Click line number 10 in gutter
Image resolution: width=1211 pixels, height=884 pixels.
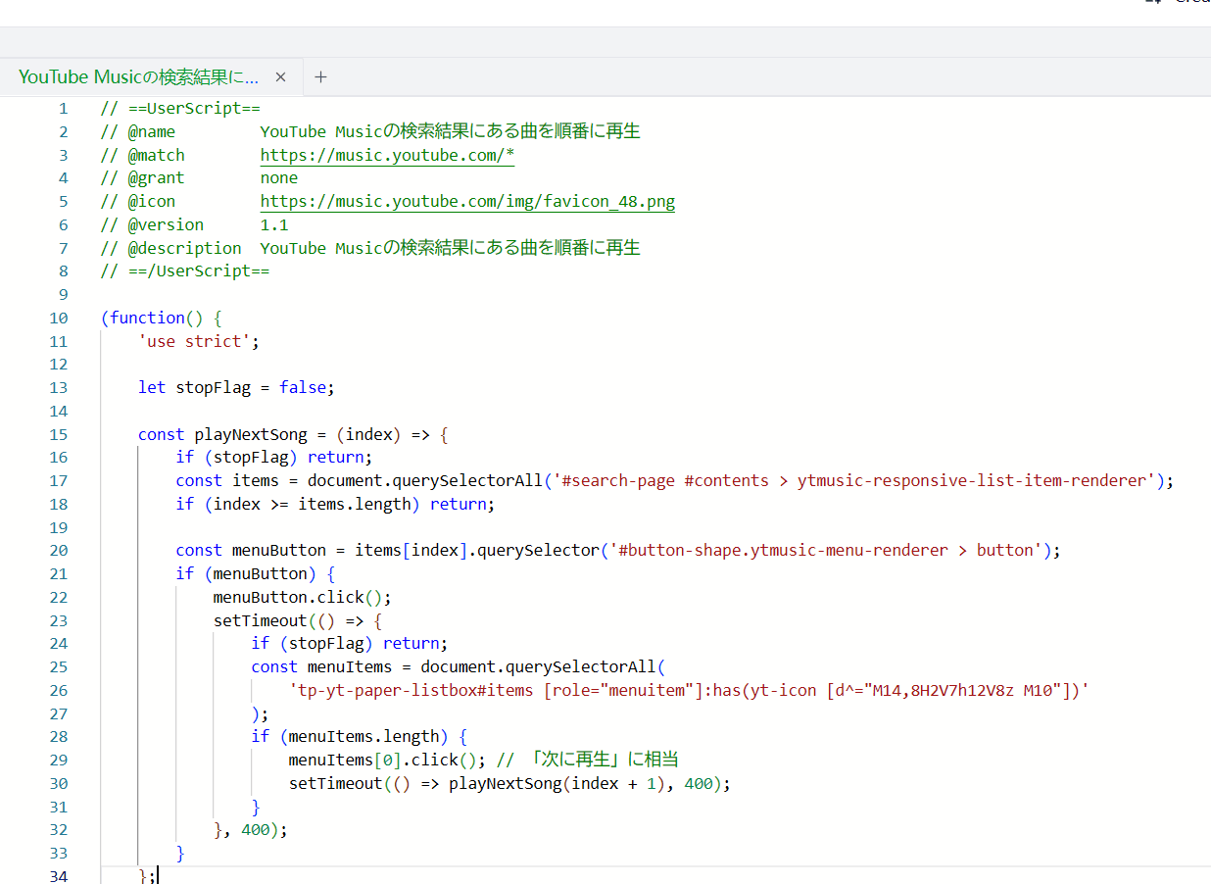tap(58, 318)
